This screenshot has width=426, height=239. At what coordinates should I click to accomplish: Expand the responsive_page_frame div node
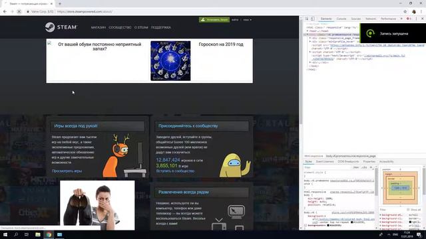(x=310, y=39)
